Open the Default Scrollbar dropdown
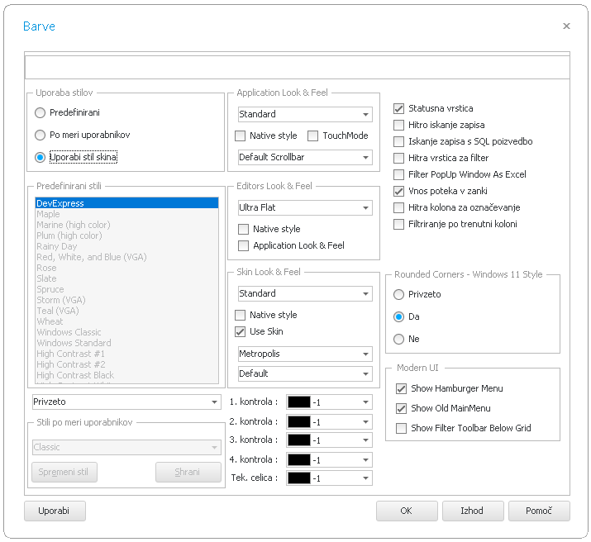This screenshot has width=591, height=542. tap(365, 158)
